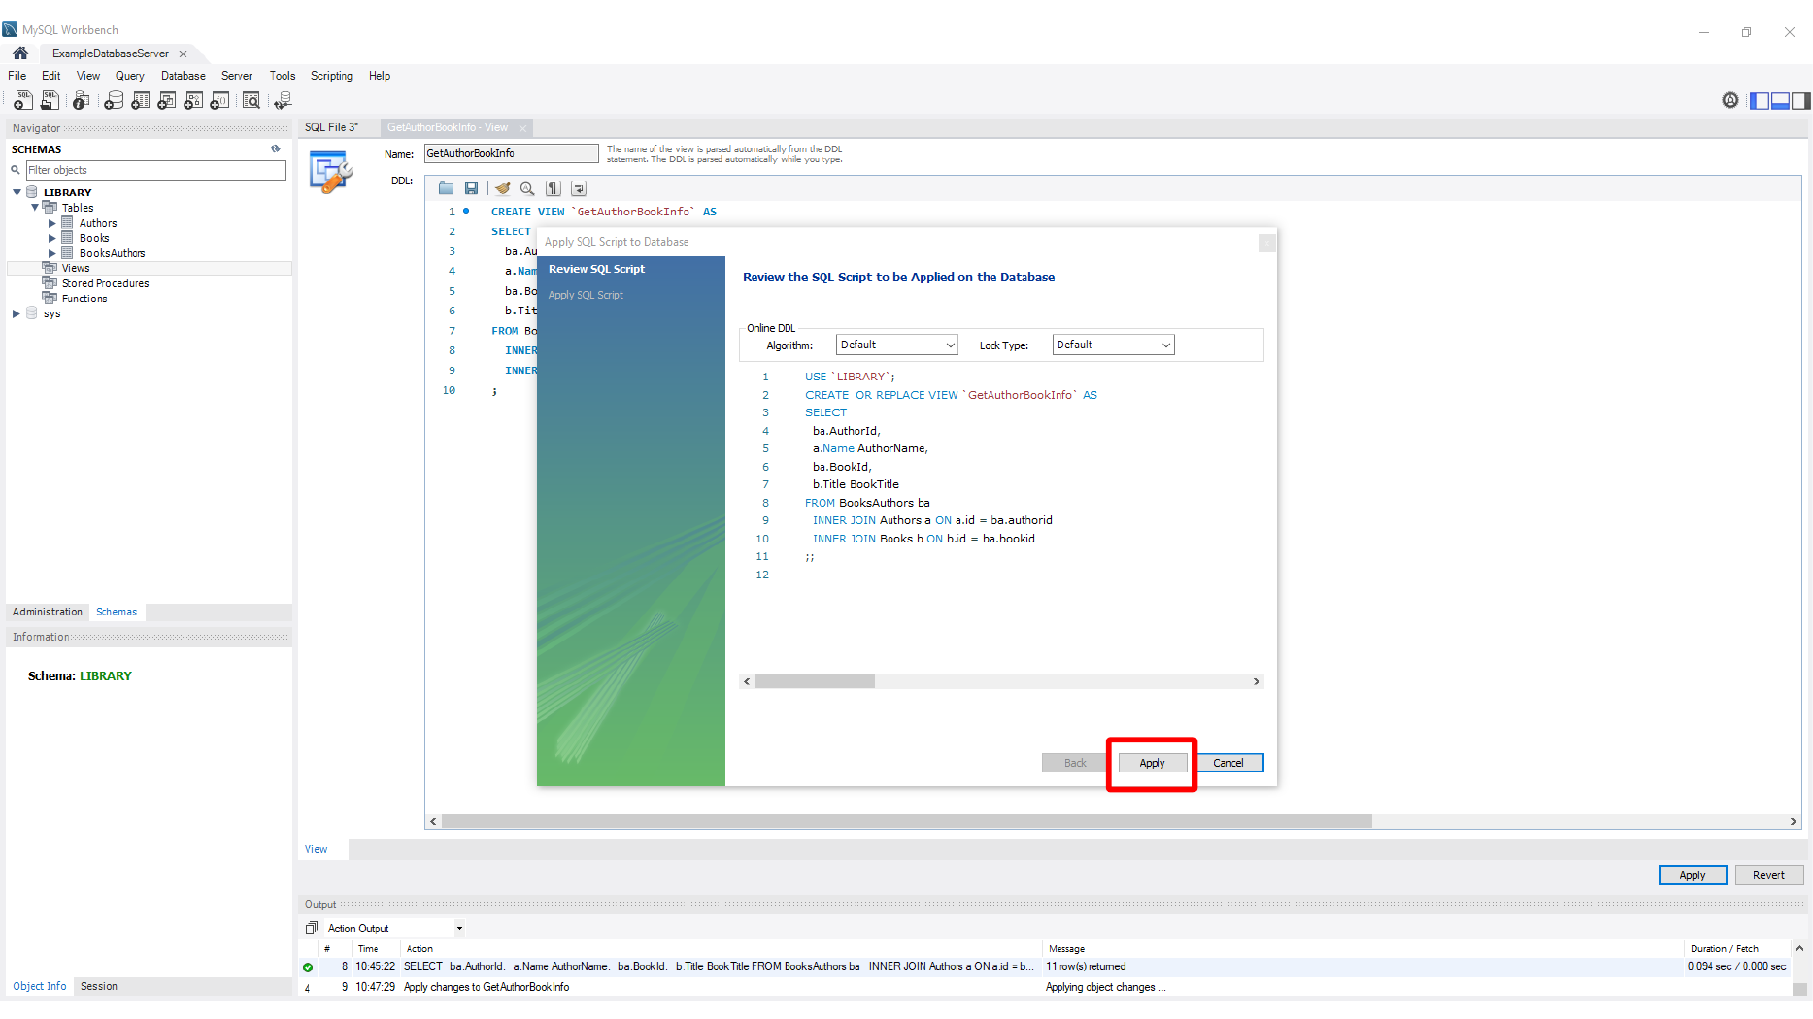Screen dimensions: 1813x1019
Task: Collapse the Tables node
Action: [x=35, y=207]
